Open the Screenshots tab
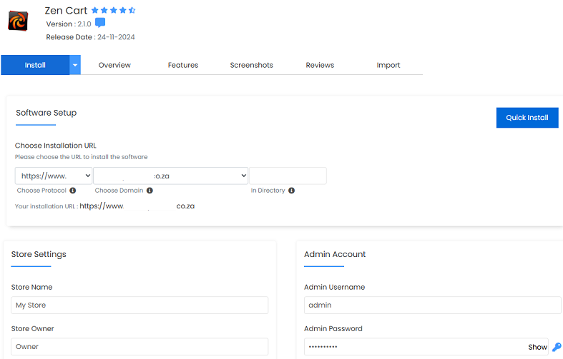 (x=251, y=65)
